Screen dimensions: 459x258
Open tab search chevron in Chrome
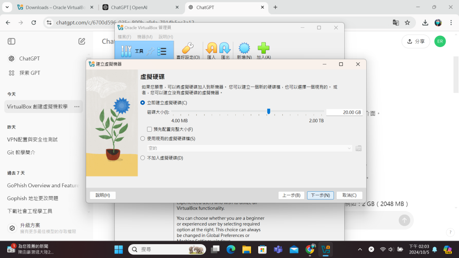[7, 7]
